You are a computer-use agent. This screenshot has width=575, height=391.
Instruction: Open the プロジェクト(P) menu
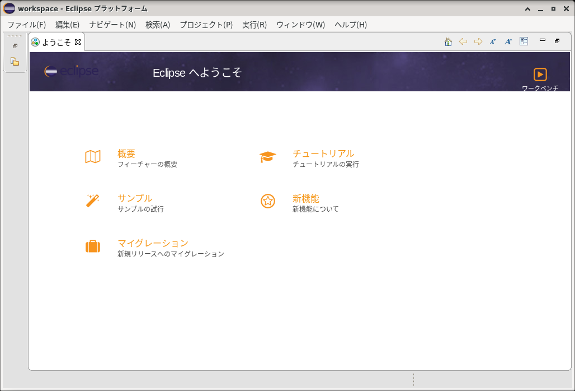[x=206, y=25]
